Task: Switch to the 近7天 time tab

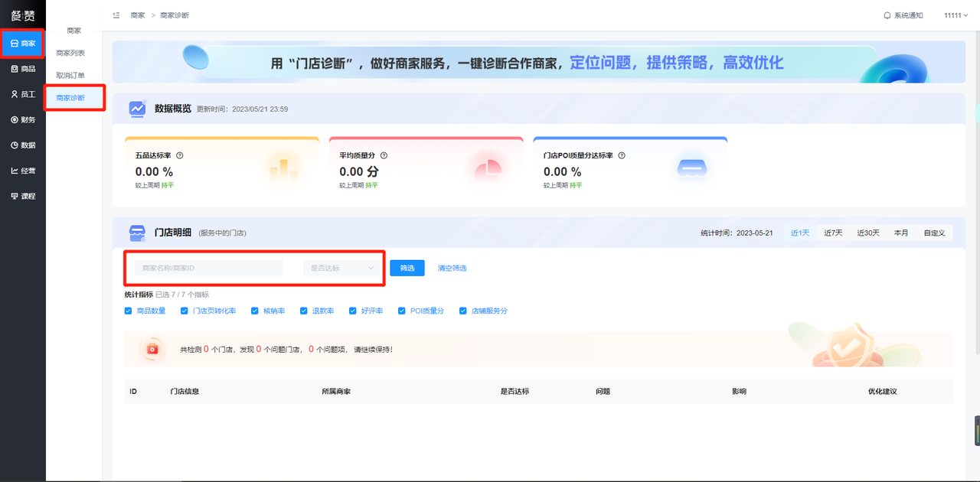Action: (x=833, y=233)
